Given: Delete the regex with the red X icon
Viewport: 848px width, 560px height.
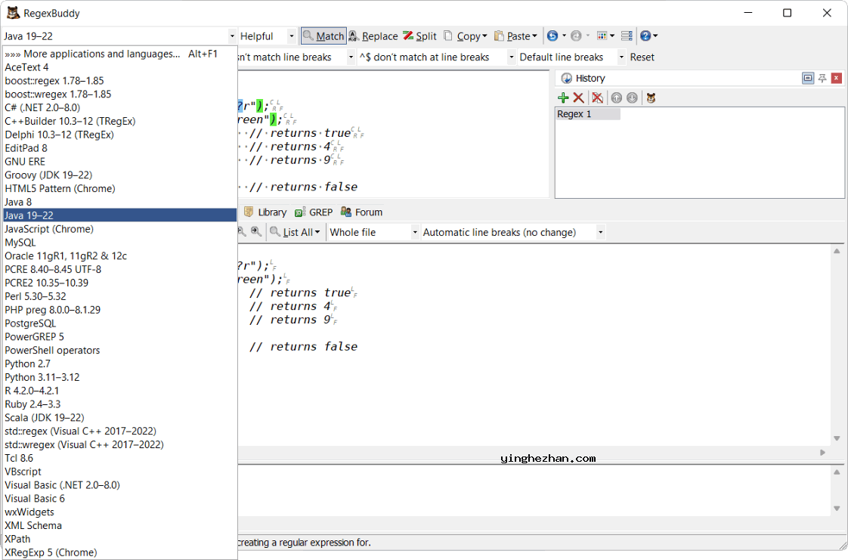Looking at the screenshot, I should pos(579,97).
